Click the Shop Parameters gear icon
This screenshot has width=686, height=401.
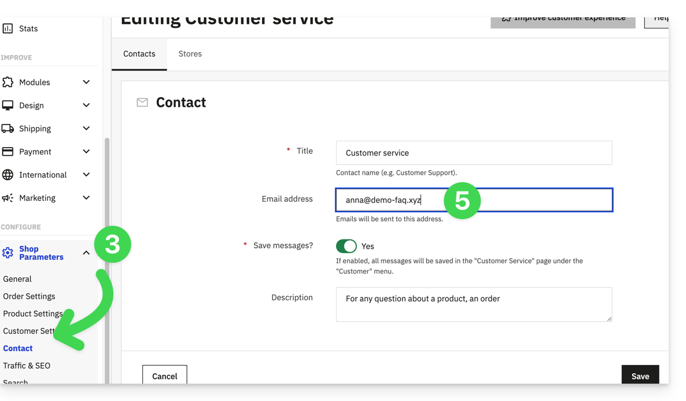pyautogui.click(x=8, y=253)
